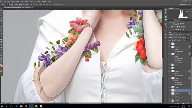Add a Color Balance adjustment
The width and height of the screenshot is (192, 108).
175,27
